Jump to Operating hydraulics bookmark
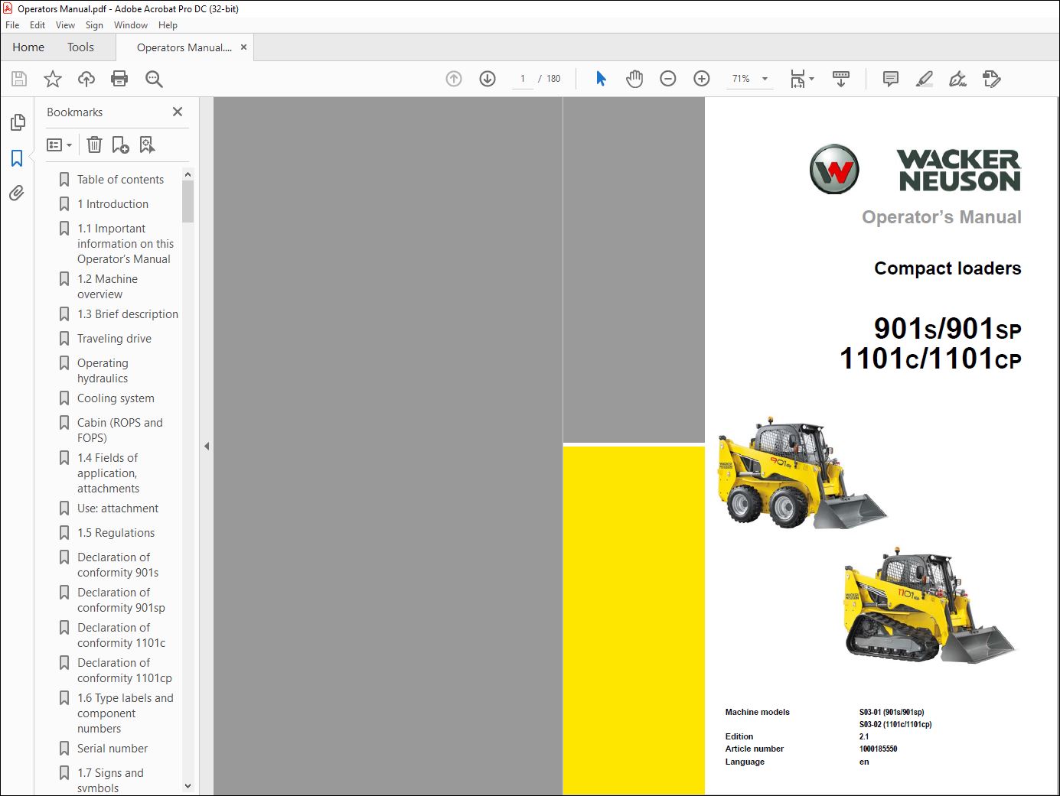This screenshot has height=796, width=1060. click(x=103, y=371)
